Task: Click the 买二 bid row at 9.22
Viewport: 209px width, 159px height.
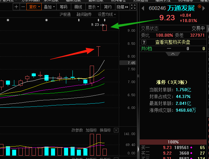Action: pos(173,153)
